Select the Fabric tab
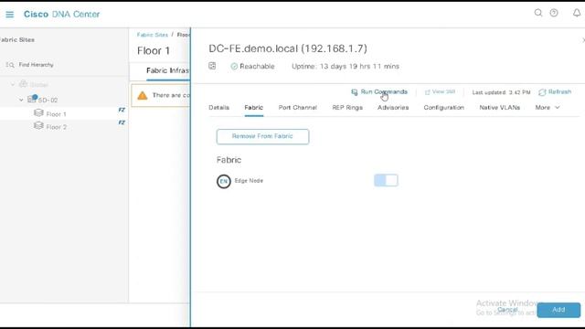Viewport: 585px width, 329px height. point(254,108)
